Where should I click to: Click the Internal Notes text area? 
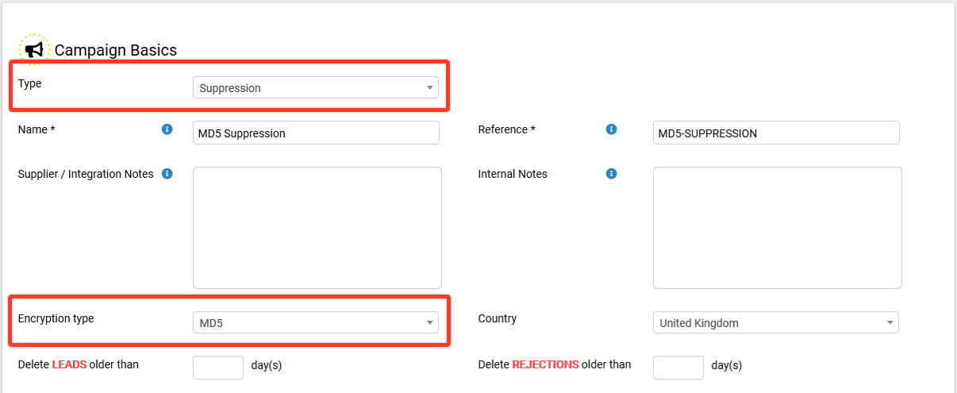(x=778, y=228)
